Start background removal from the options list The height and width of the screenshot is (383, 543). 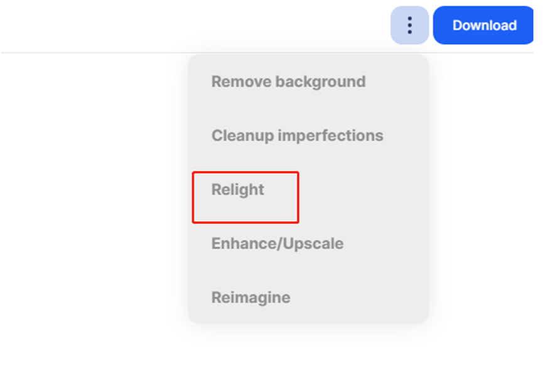point(289,82)
